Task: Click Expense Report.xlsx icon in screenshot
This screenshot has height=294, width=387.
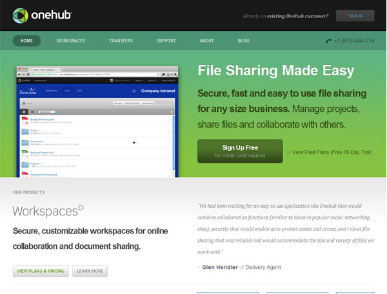Action: pos(25,153)
